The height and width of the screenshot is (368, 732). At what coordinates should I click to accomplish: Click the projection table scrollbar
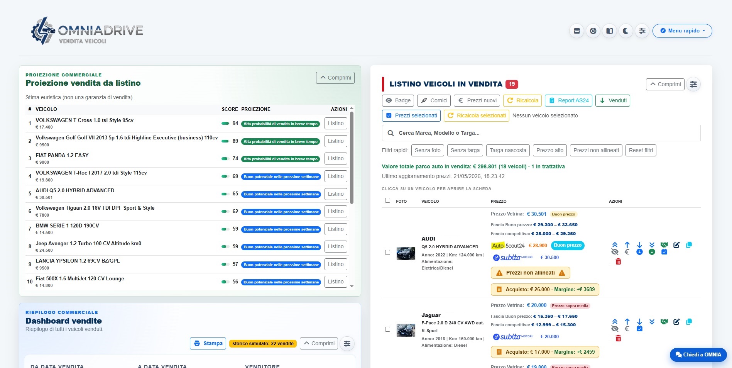(x=352, y=158)
